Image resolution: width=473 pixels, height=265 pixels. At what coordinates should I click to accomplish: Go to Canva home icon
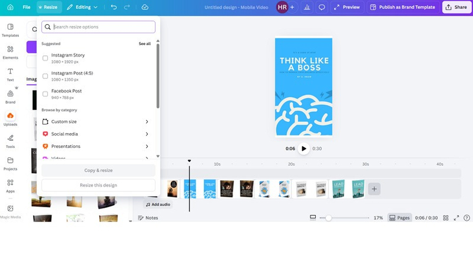tap(10, 7)
